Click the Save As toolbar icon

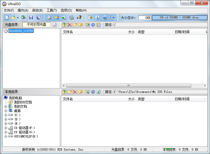tap(39, 18)
